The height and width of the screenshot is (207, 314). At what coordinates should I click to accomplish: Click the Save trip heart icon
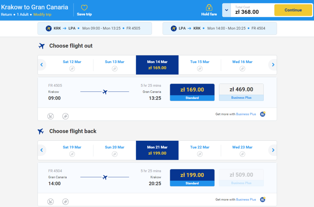pos(84,8)
